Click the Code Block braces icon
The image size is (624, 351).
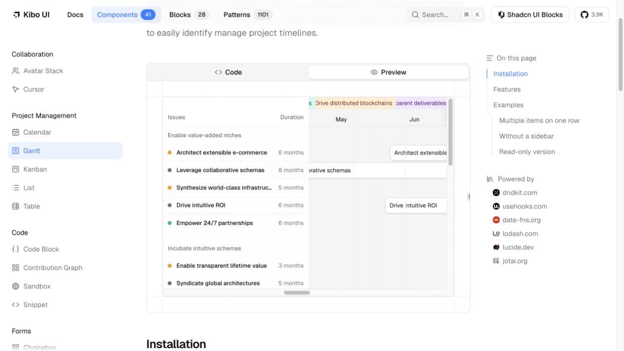[x=15, y=249]
